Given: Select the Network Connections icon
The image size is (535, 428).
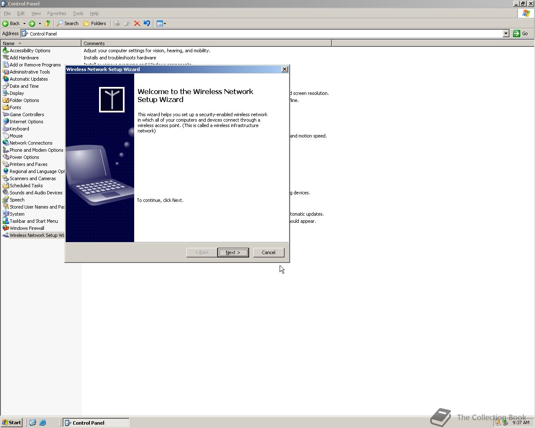Looking at the screenshot, I should [x=6, y=143].
